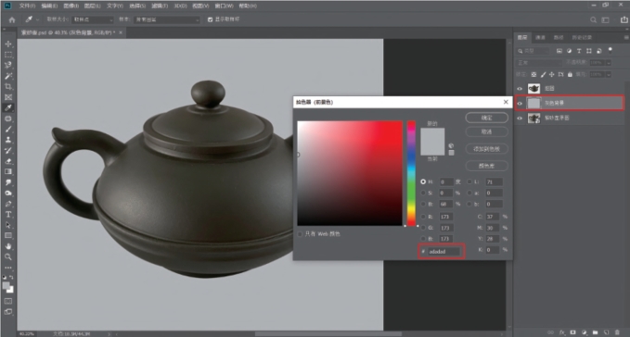Screen dimensions: 630x337
Task: Select the Horizontal Type tool
Action: 8,215
